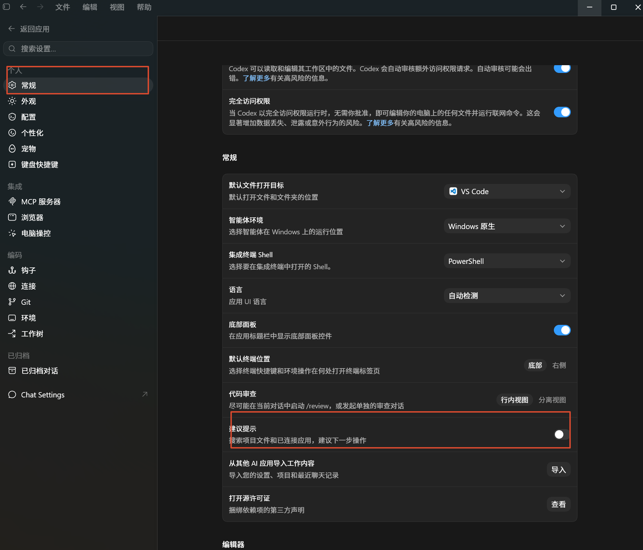Open 了解更多 link under 完全访问权限
The width and height of the screenshot is (643, 550).
[x=380, y=123]
